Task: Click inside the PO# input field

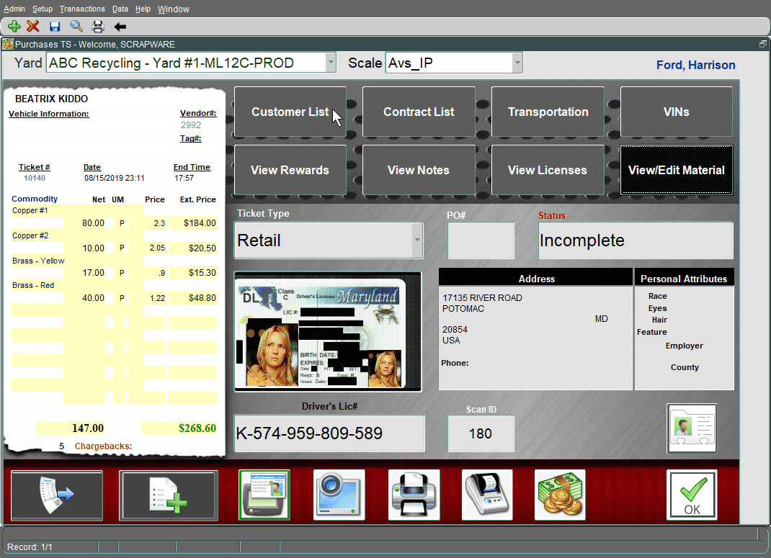Action: pyautogui.click(x=480, y=240)
